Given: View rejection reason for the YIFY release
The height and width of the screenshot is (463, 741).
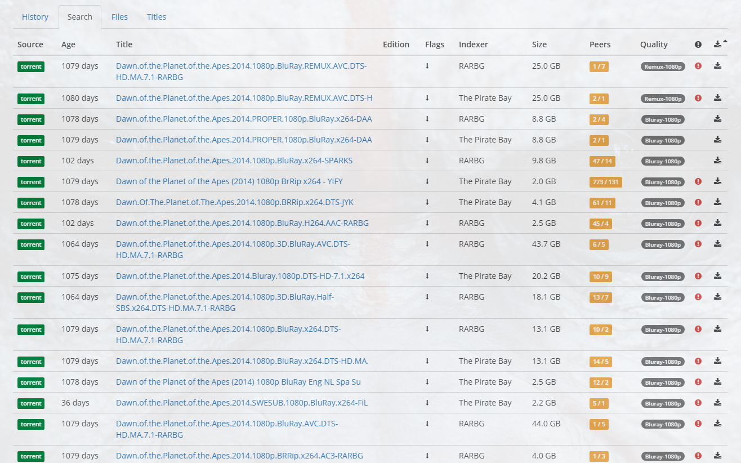Looking at the screenshot, I should pos(698,181).
